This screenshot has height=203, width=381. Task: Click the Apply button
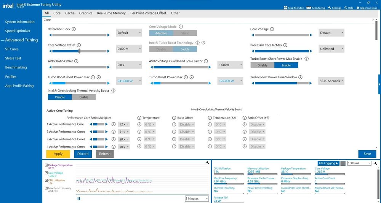[58, 154]
